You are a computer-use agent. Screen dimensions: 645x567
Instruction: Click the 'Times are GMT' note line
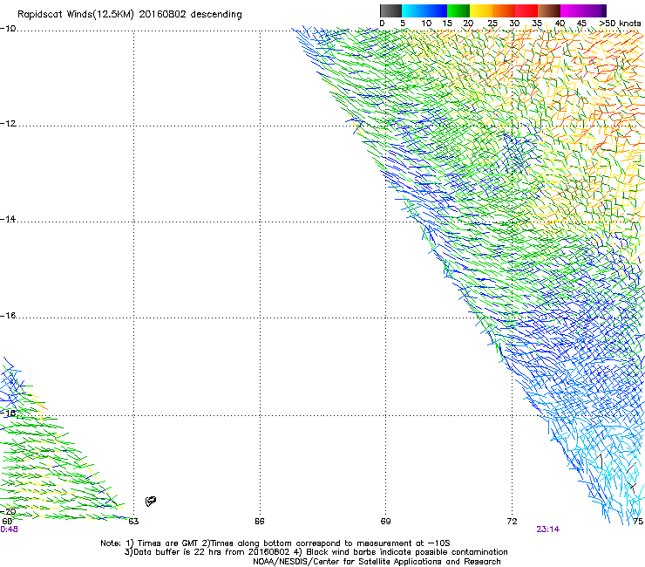click(275, 543)
